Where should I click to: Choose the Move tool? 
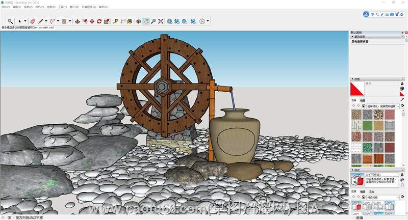(x=92, y=21)
